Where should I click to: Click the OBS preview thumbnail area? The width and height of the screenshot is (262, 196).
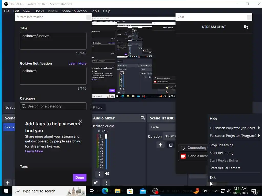coord(134,57)
